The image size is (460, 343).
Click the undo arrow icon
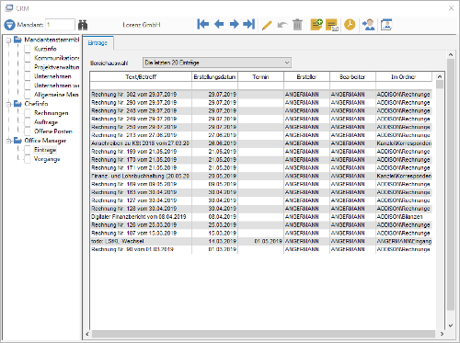coord(282,25)
